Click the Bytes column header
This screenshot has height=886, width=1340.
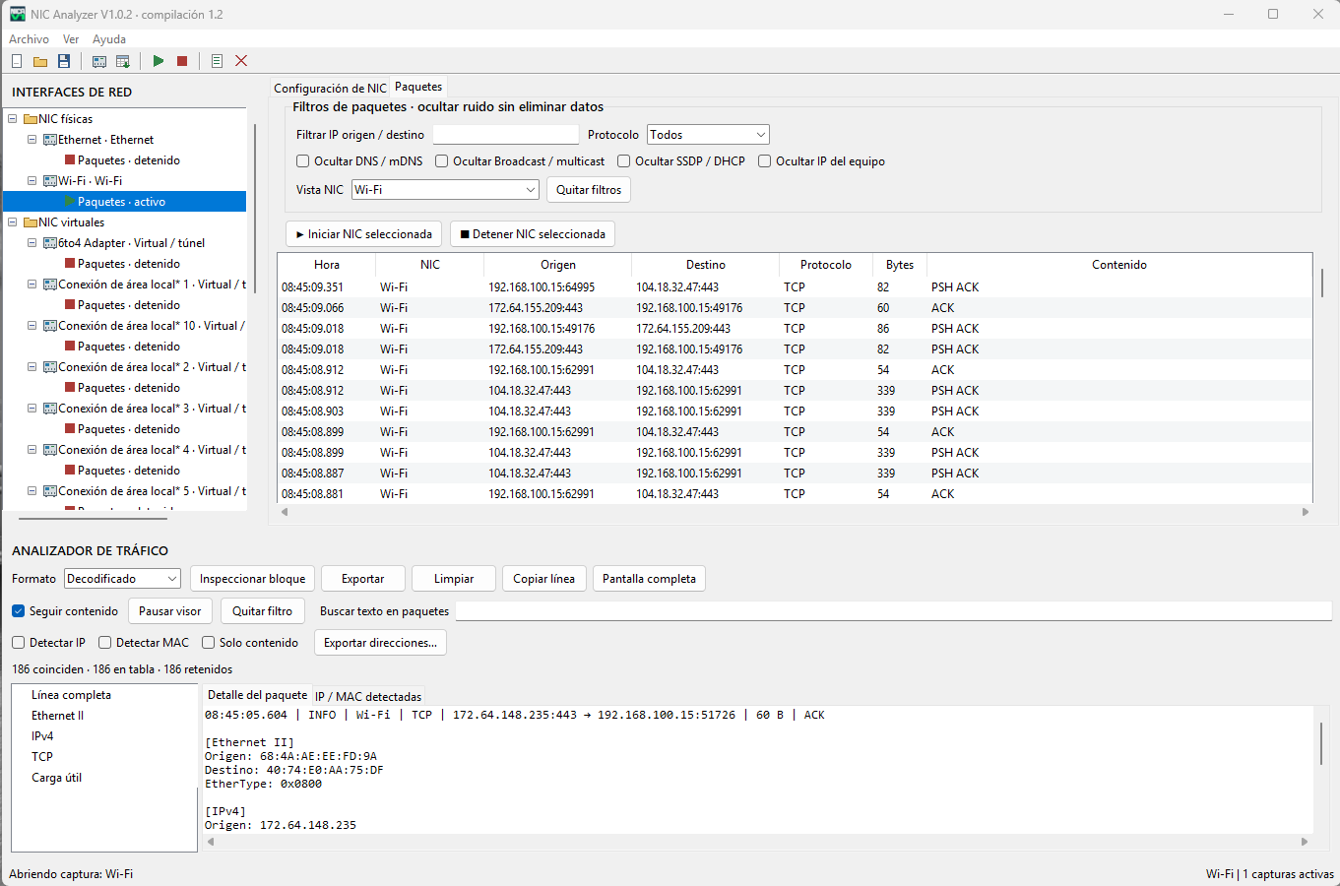pyautogui.click(x=900, y=265)
